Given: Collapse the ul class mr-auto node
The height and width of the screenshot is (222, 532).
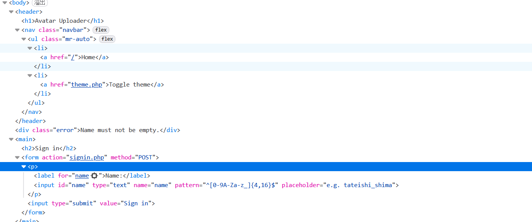Looking at the screenshot, I should [24, 39].
